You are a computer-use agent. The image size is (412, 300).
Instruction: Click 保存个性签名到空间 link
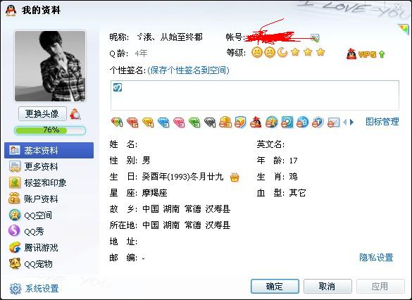pyautogui.click(x=189, y=70)
